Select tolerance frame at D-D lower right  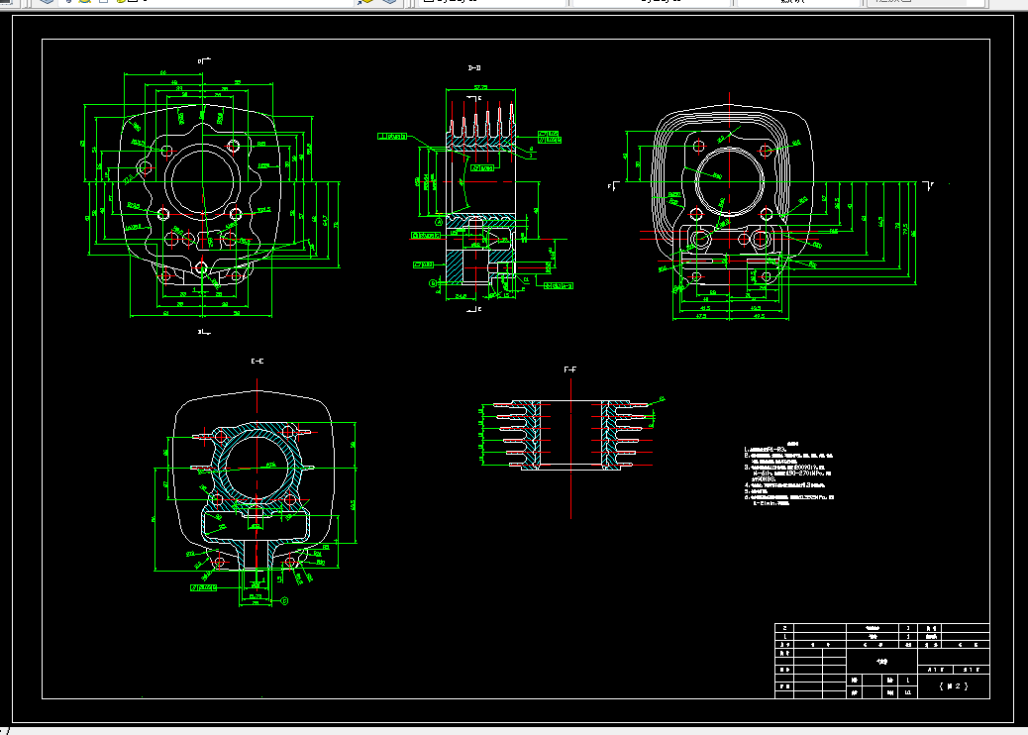tap(559, 286)
